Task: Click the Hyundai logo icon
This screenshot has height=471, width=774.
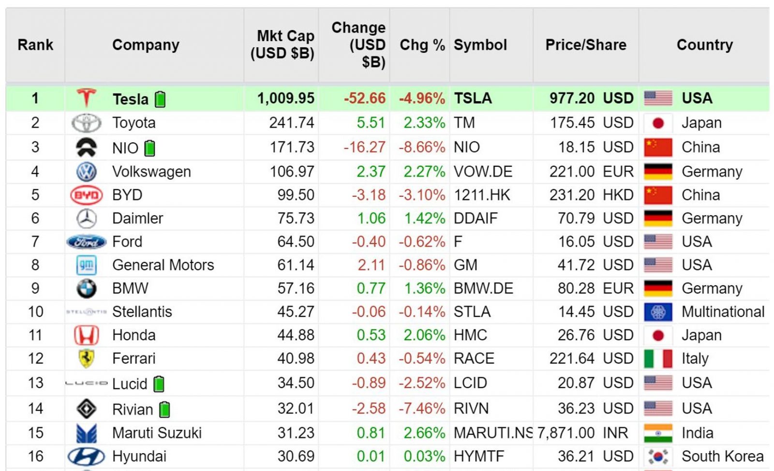Action: 86,456
